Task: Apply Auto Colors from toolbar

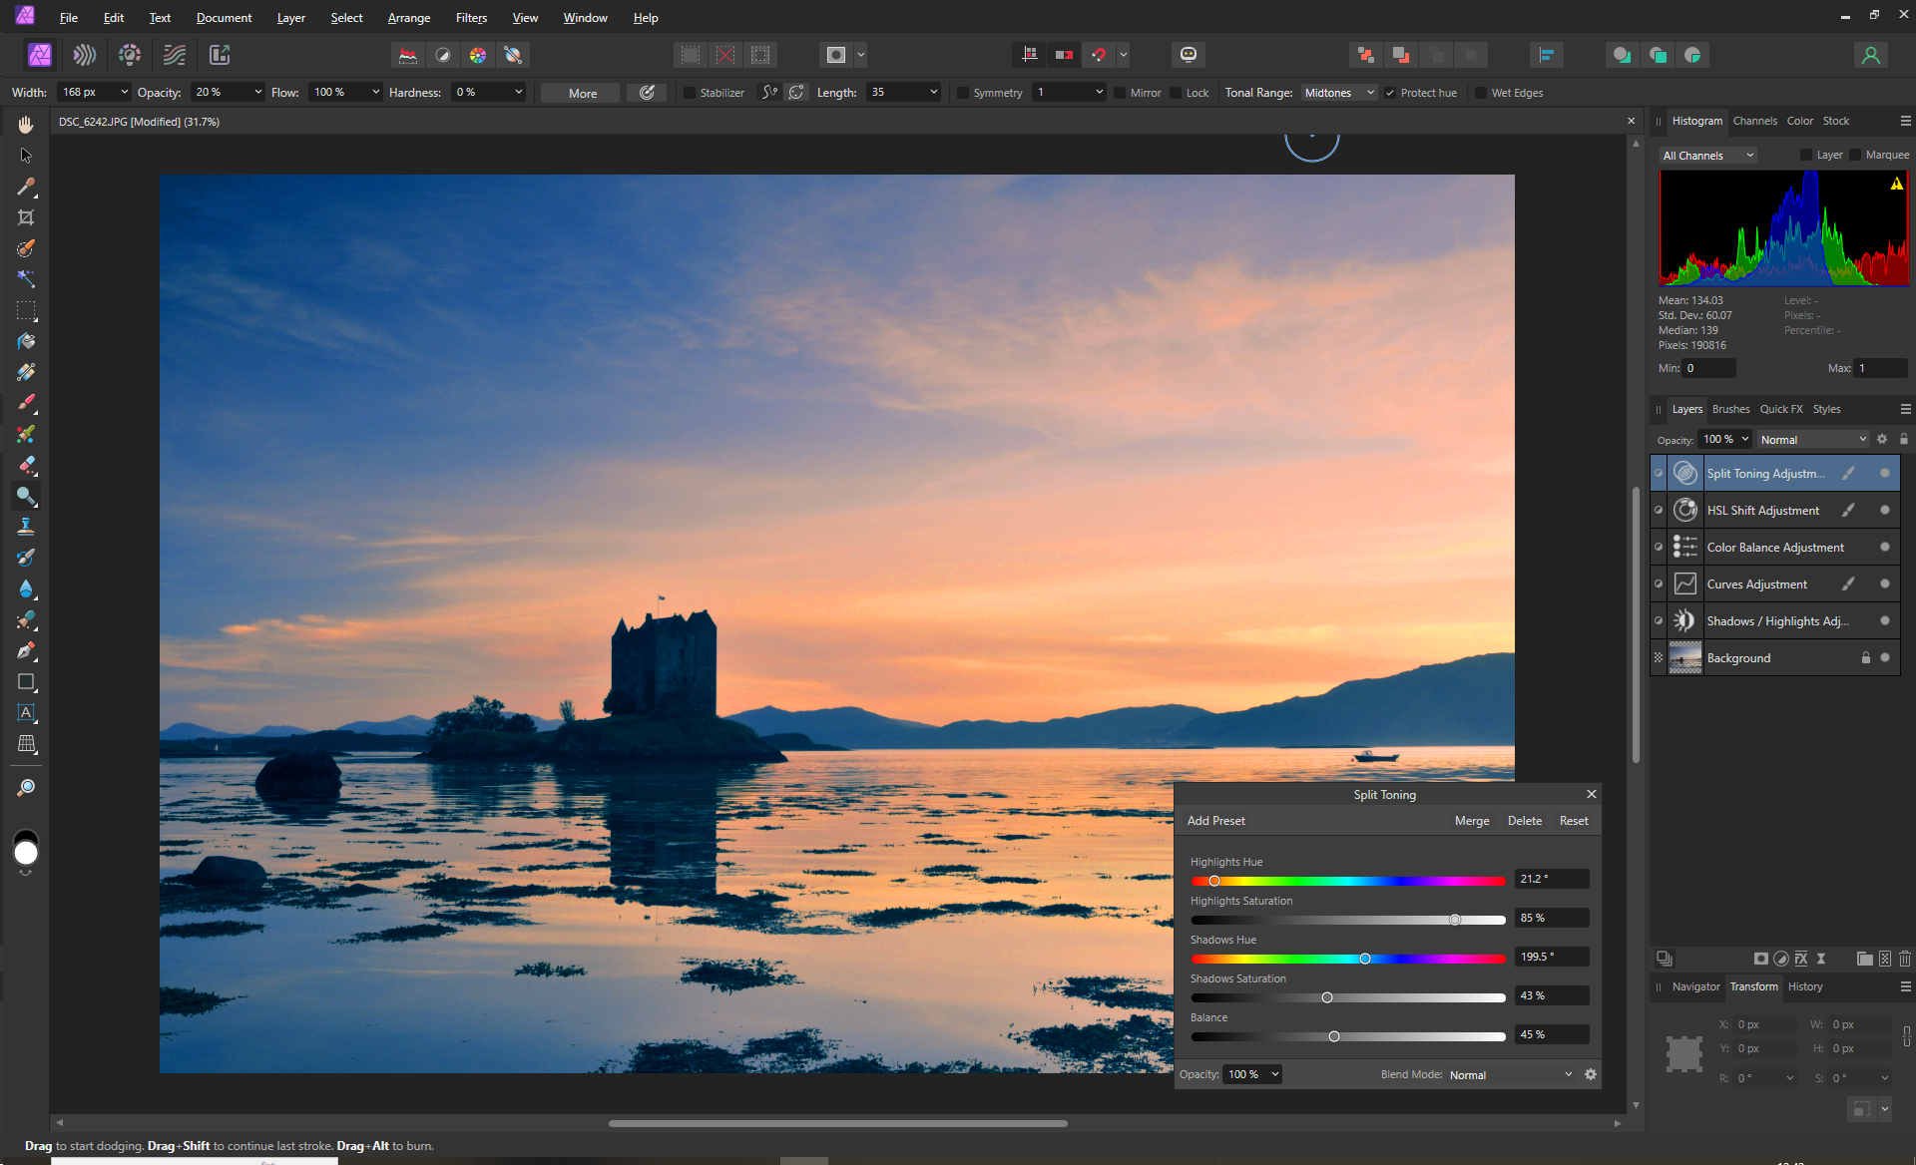Action: click(478, 55)
